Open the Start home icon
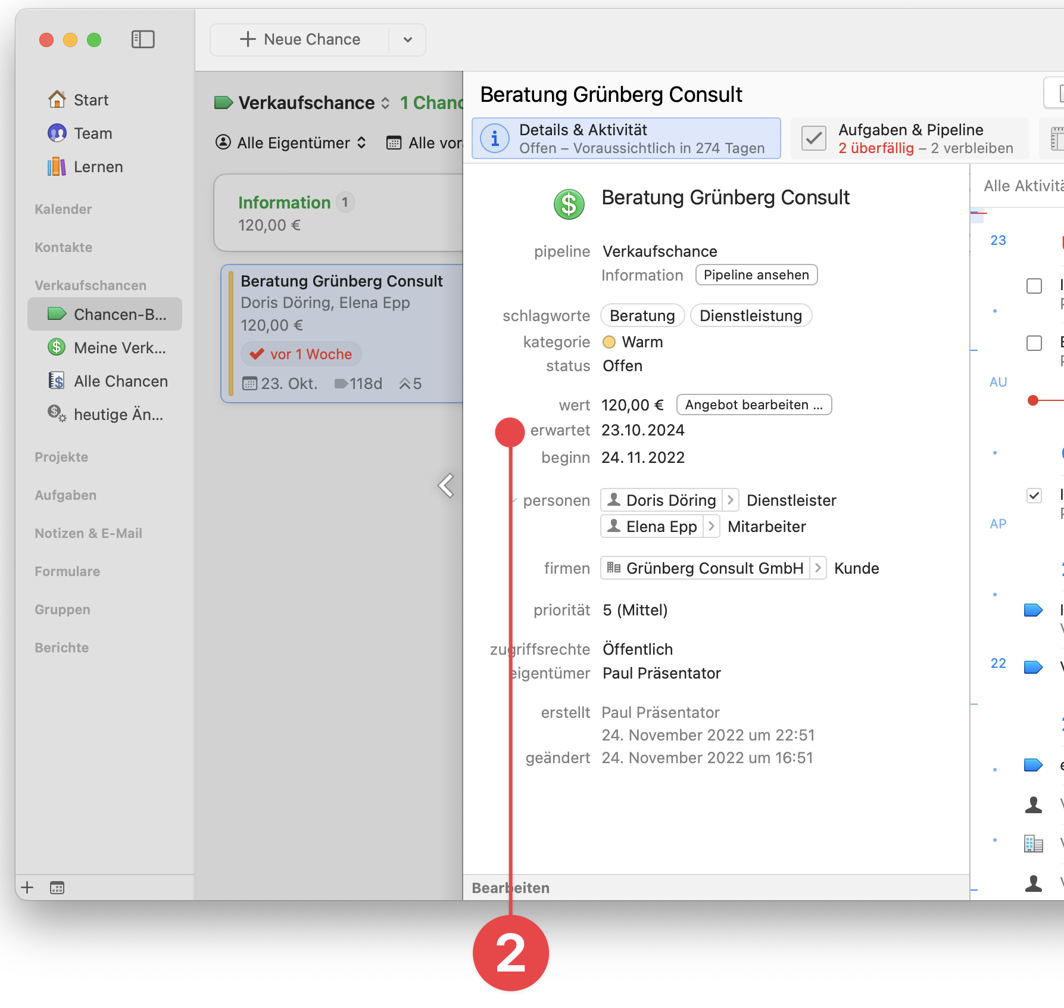Screen dimensions: 1064x1008 57,99
